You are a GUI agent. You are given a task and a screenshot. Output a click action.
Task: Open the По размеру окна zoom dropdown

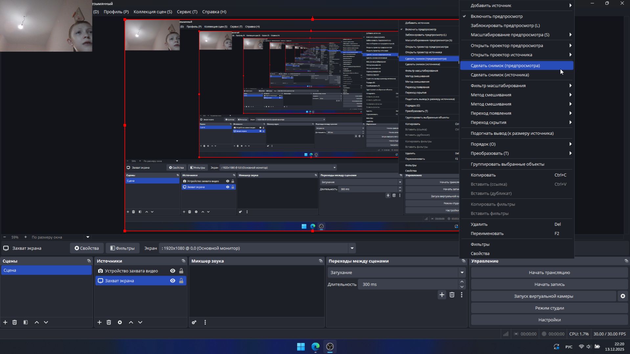(88, 237)
